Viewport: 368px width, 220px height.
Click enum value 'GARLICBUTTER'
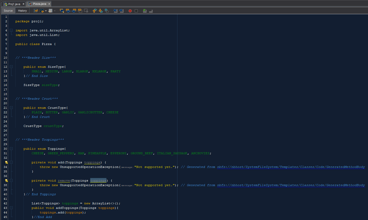90,112
